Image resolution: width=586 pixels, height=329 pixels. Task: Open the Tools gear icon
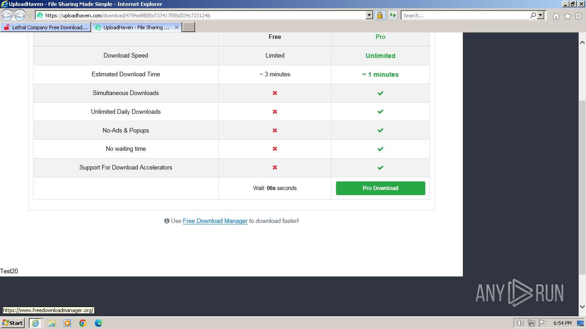pos(579,16)
